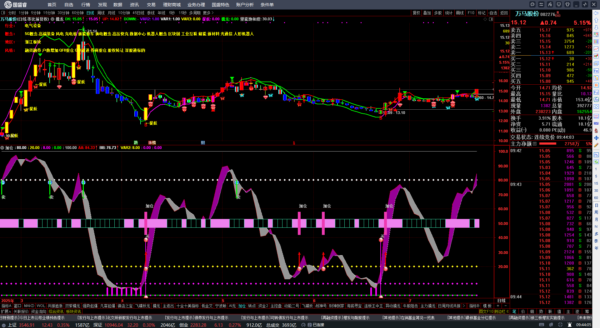Click the 国盛睿 logo in title bar
The width and height of the screenshot is (600, 328).
coord(16,5)
